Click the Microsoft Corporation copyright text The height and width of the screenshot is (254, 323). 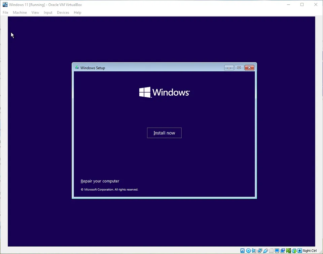tap(109, 190)
